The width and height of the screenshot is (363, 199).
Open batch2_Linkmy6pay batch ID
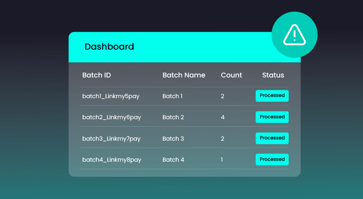click(111, 117)
